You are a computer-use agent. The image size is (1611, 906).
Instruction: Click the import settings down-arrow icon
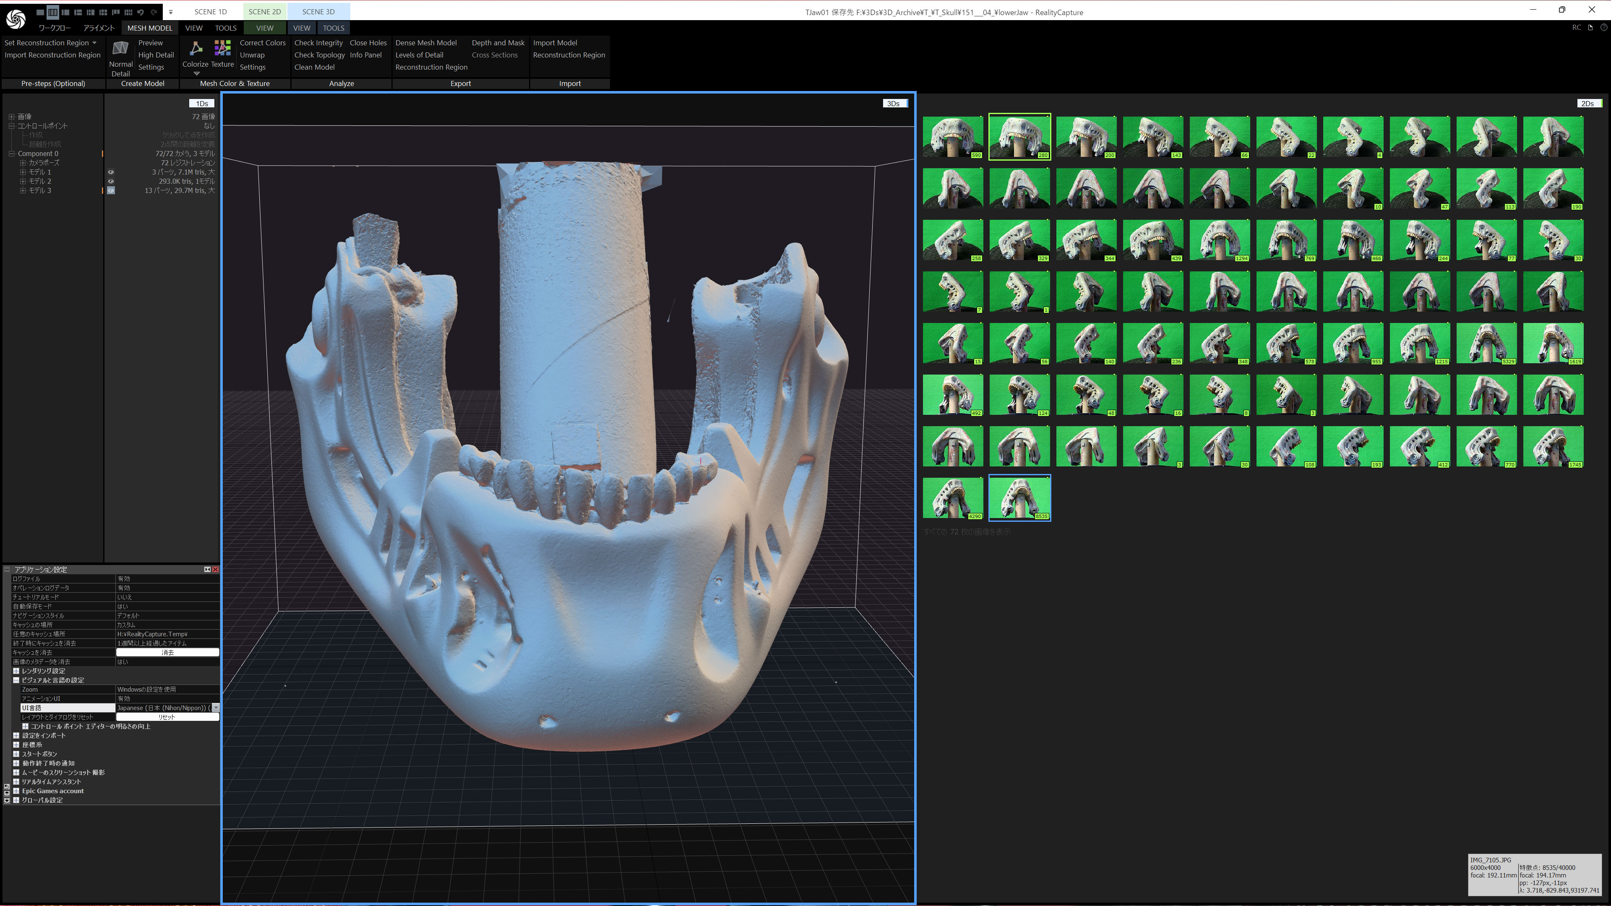(7, 801)
